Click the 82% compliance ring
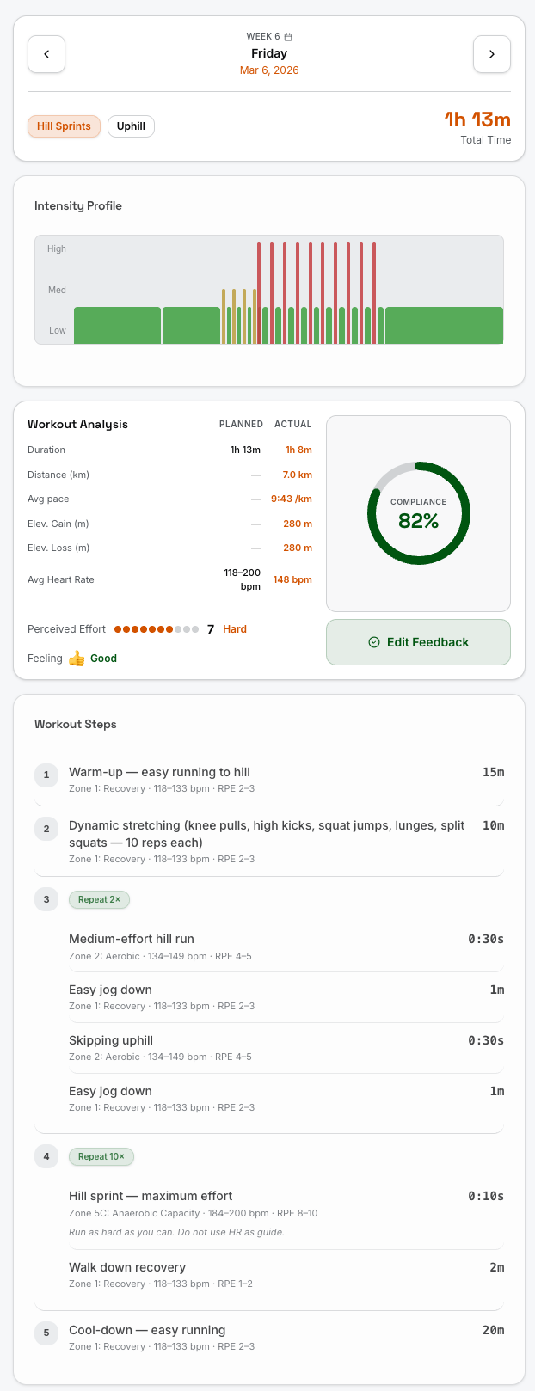The width and height of the screenshot is (535, 1391). (x=418, y=513)
